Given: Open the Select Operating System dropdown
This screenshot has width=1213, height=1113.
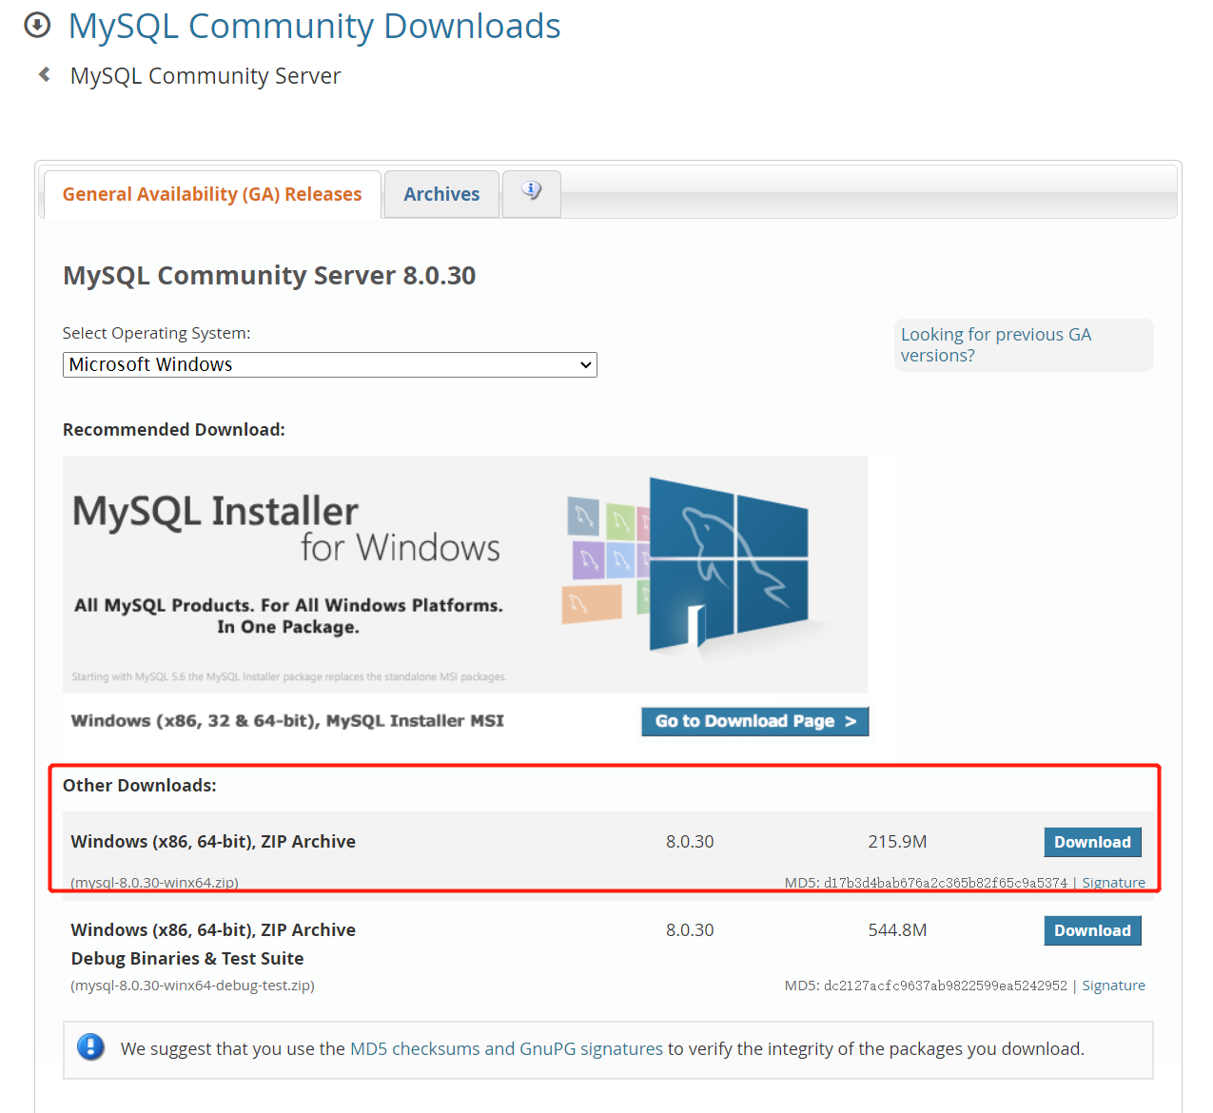Looking at the screenshot, I should point(330,364).
